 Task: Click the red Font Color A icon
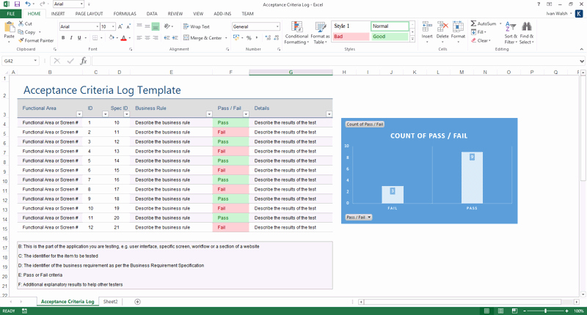tap(124, 38)
